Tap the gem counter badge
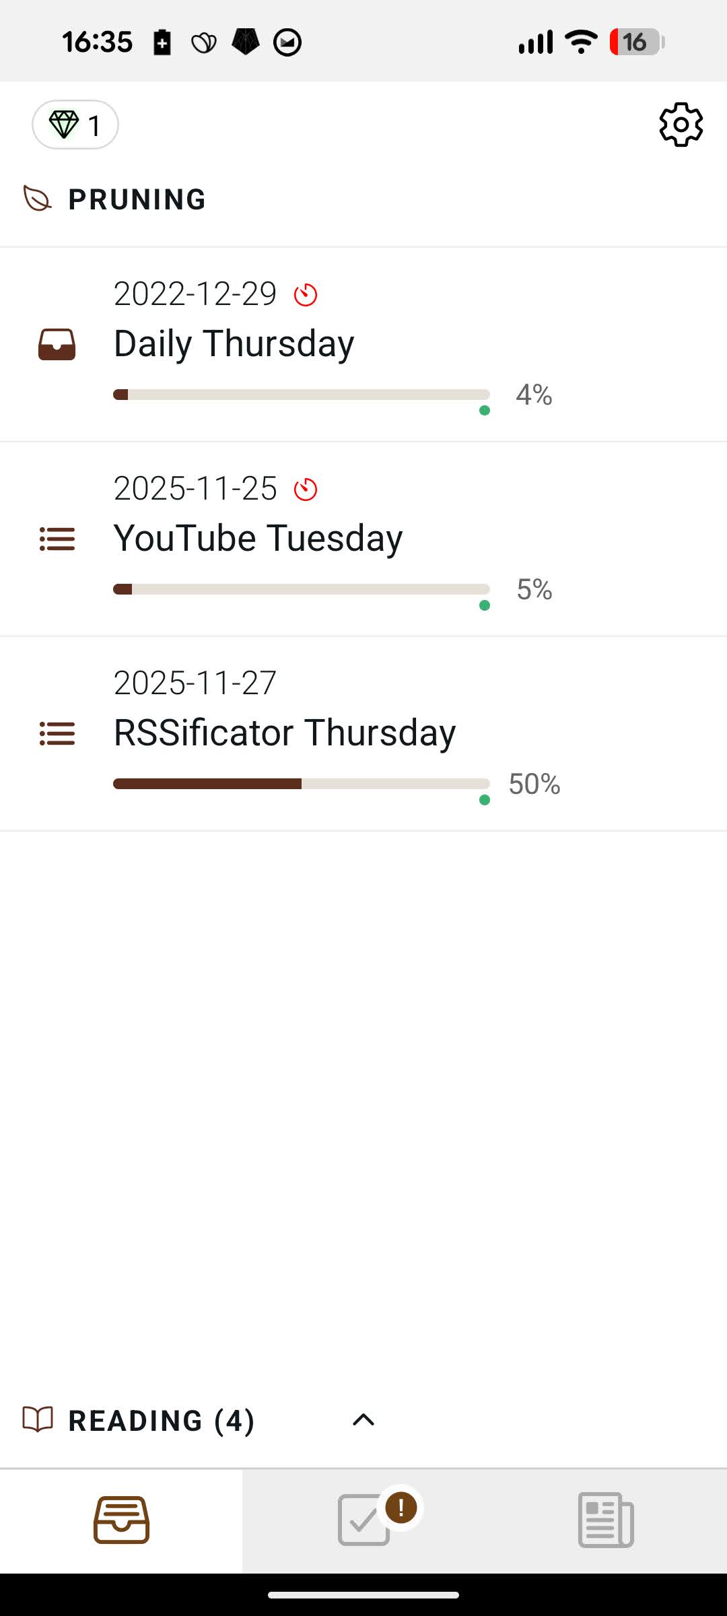This screenshot has height=1616, width=727. coord(75,125)
